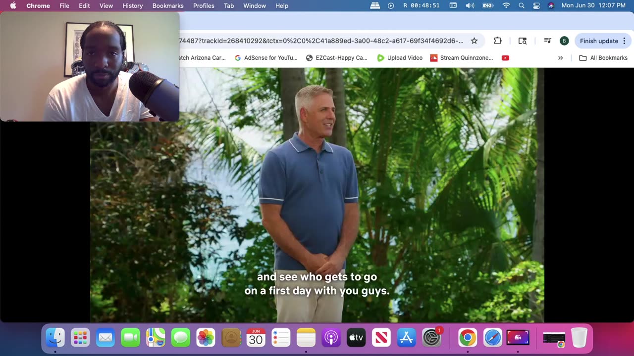The image size is (634, 356).
Task: Open Apple TV from the Dock
Action: 356,338
